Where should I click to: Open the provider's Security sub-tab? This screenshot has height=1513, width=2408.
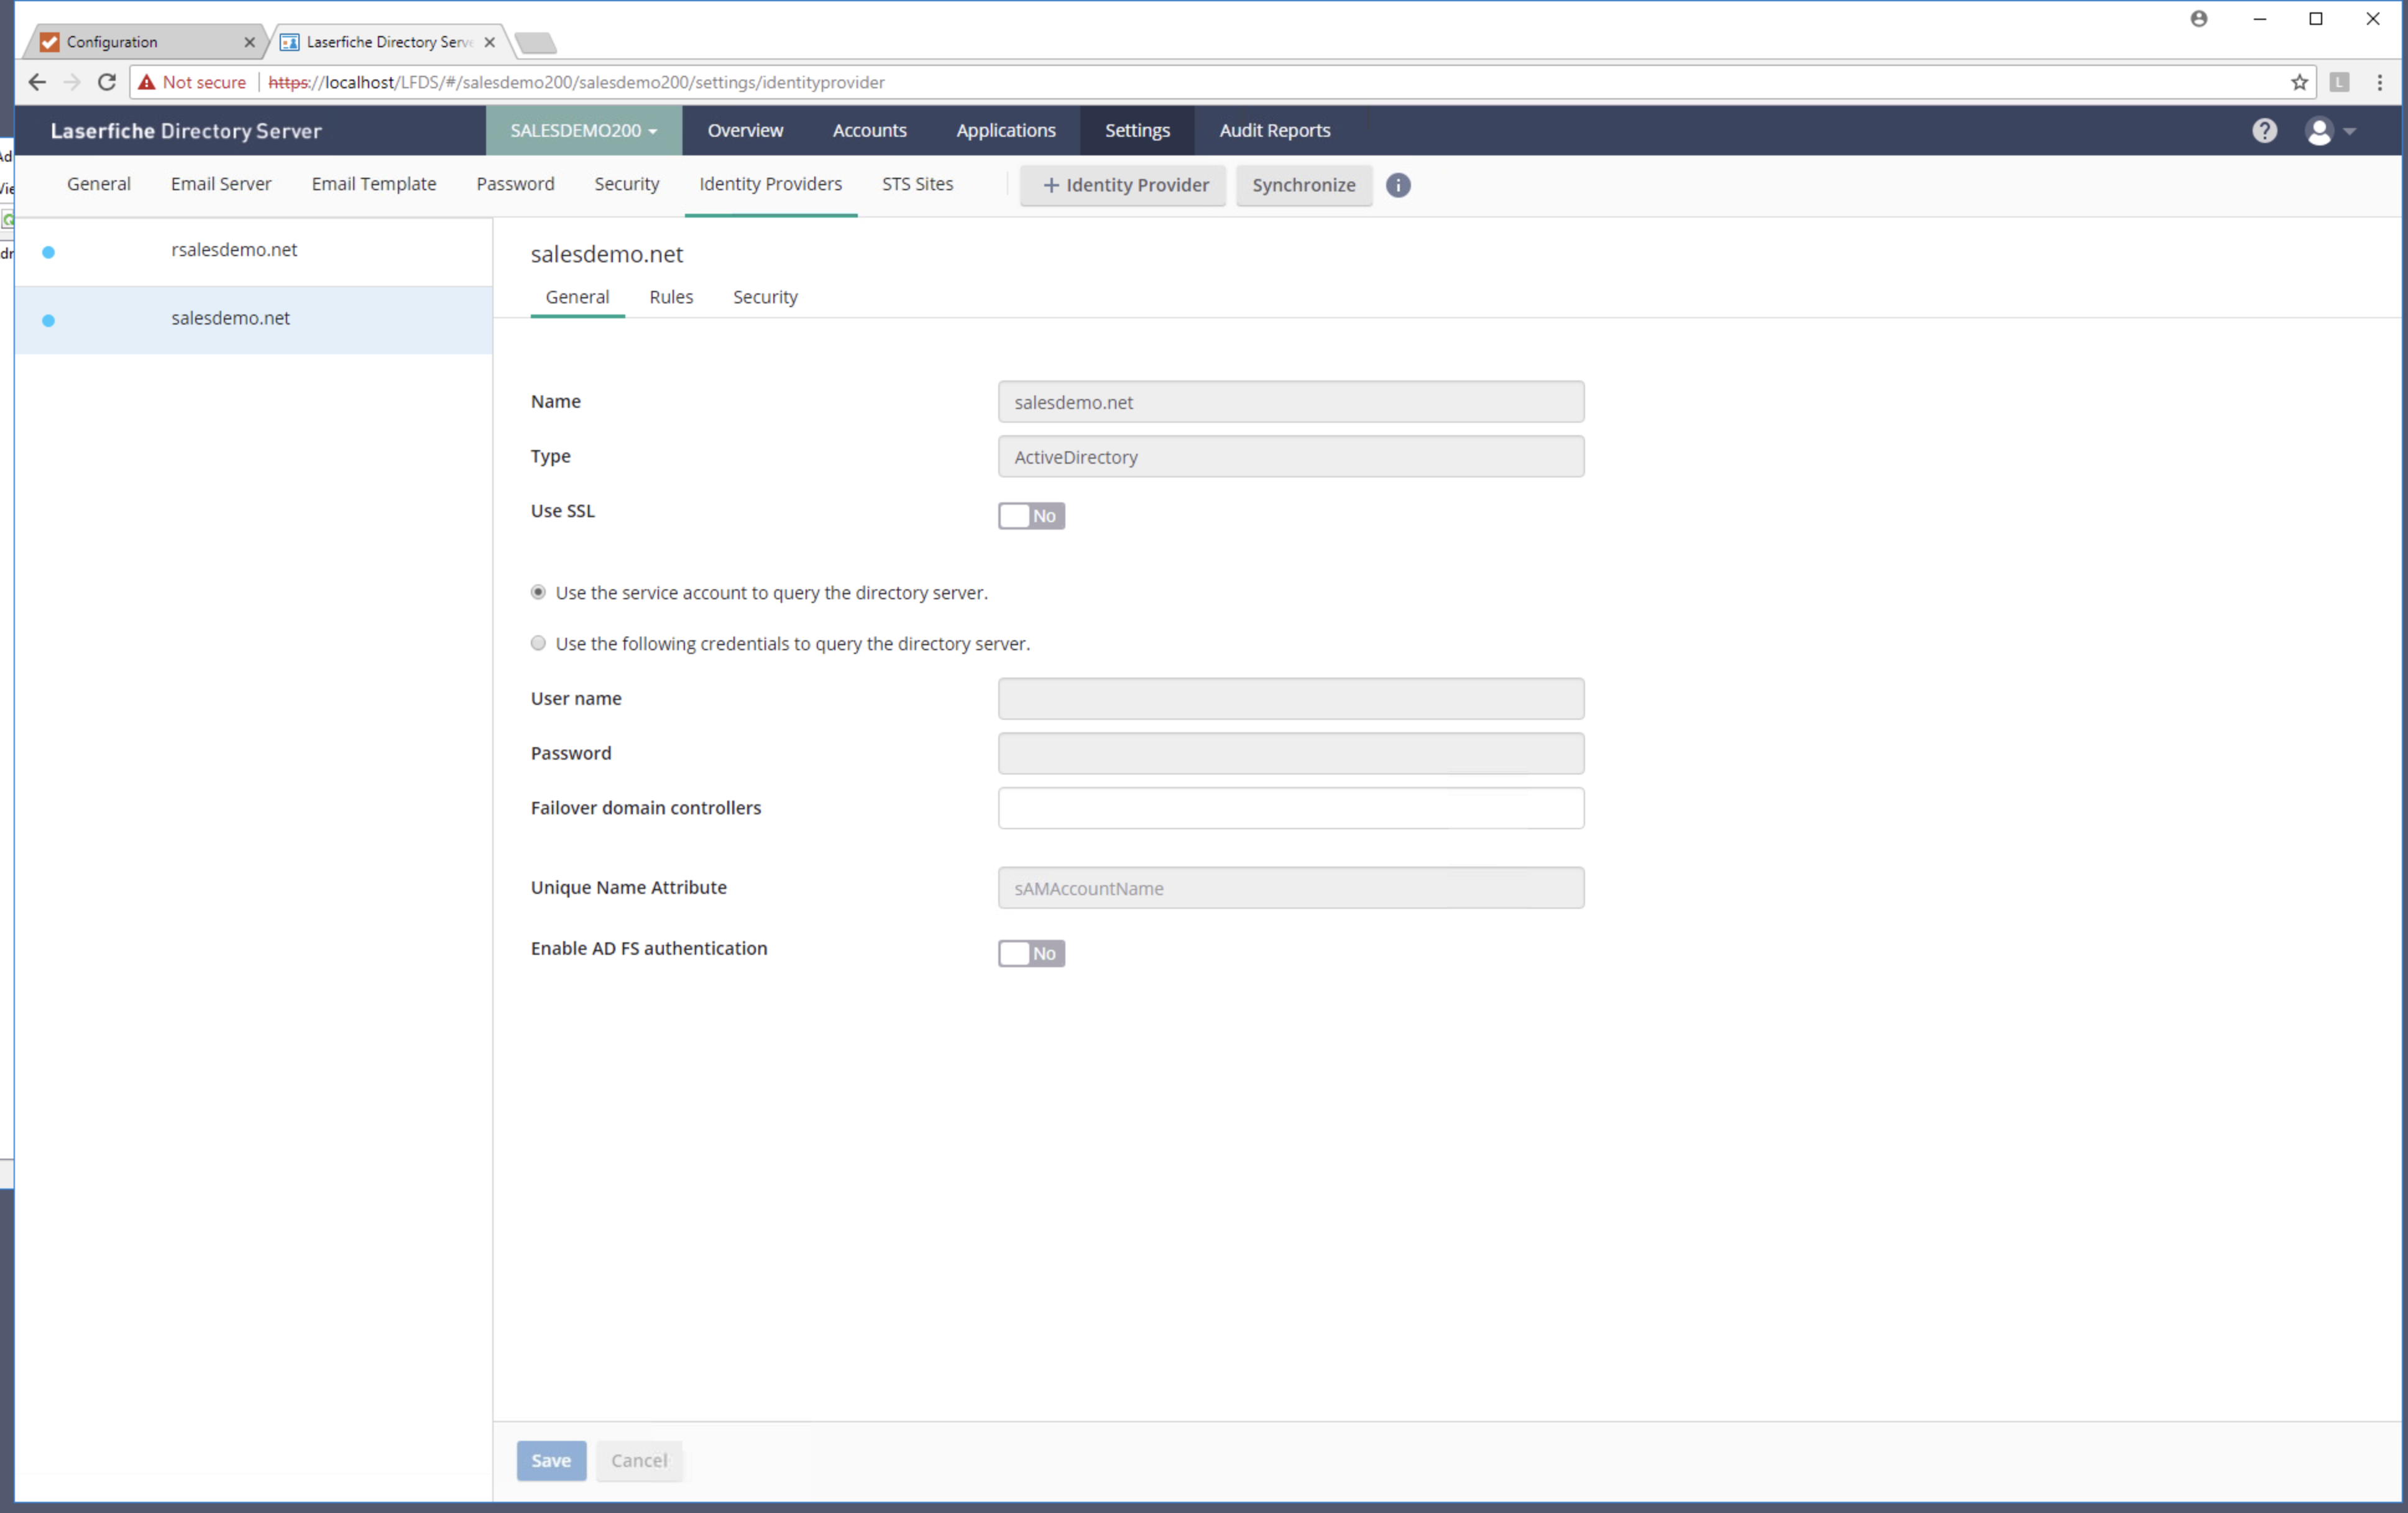tap(765, 297)
